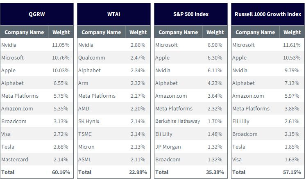Select Berkshire Hathaway in S&P 500 table
The image size is (306, 179).
click(178, 121)
